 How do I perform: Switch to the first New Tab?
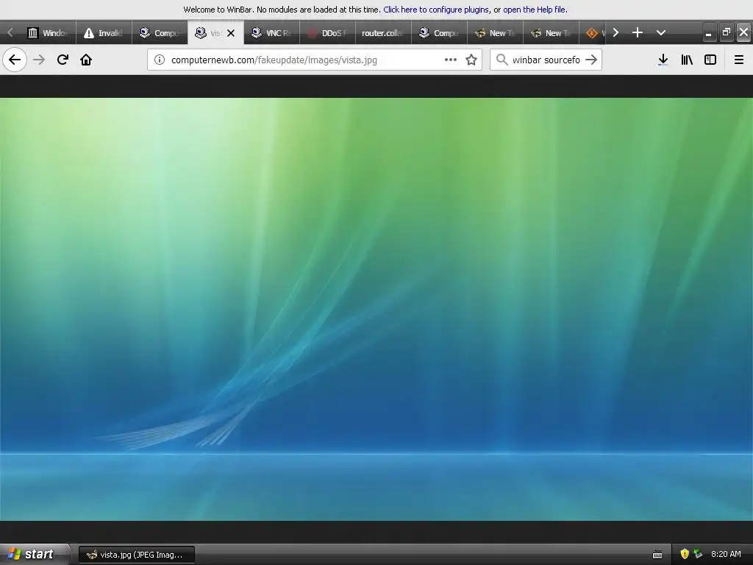495,32
